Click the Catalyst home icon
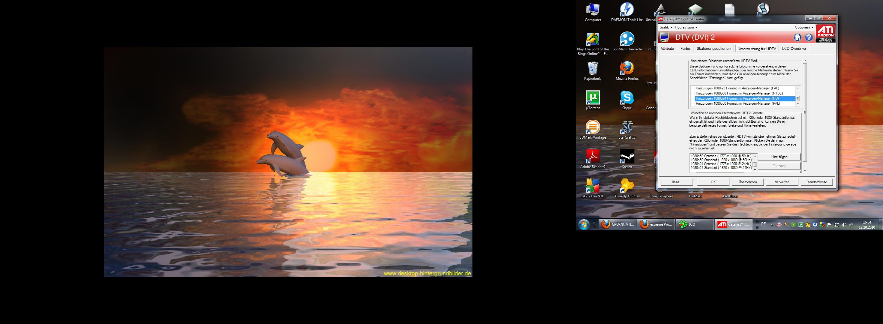The height and width of the screenshot is (324, 883). coord(797,37)
